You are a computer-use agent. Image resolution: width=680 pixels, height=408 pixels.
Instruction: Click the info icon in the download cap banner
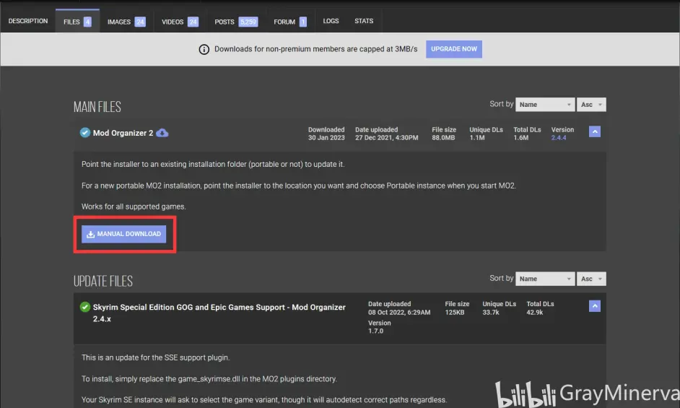[x=204, y=49]
